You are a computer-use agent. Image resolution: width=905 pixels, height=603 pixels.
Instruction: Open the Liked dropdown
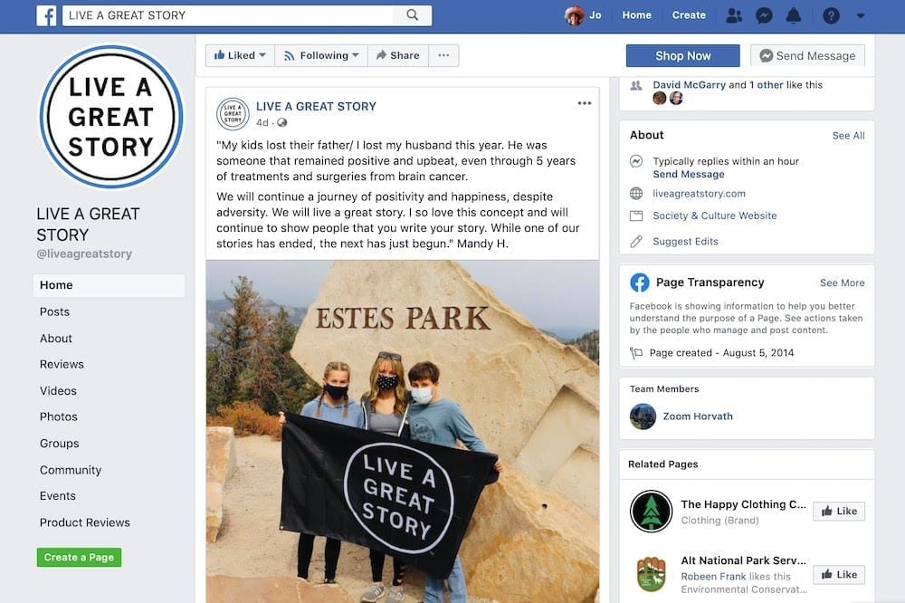pos(240,55)
